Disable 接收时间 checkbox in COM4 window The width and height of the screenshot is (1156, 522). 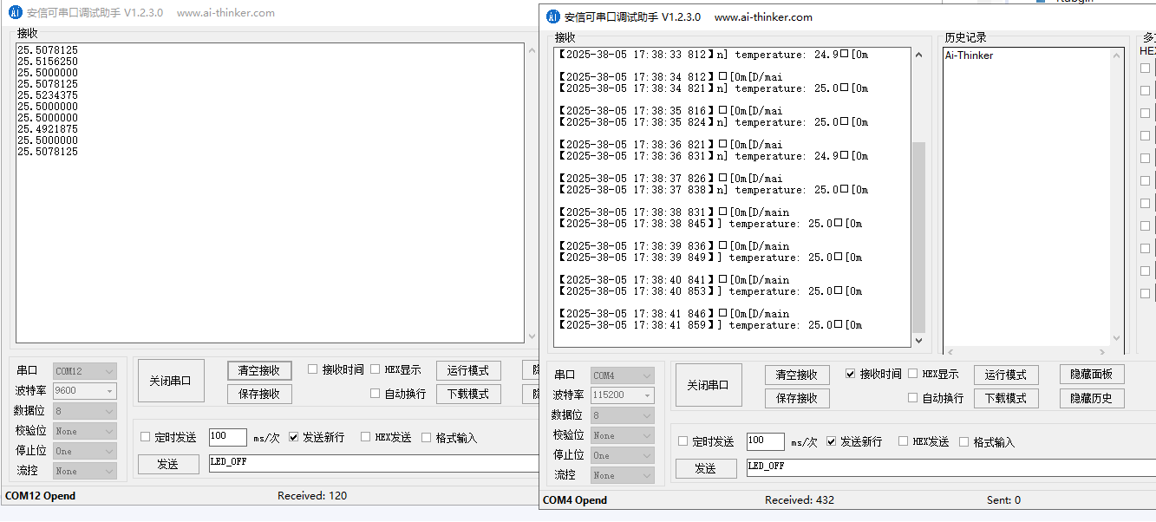[851, 374]
